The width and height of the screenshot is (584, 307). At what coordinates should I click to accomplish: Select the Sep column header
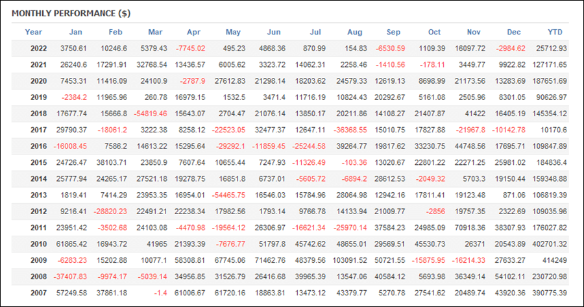pyautogui.click(x=393, y=32)
